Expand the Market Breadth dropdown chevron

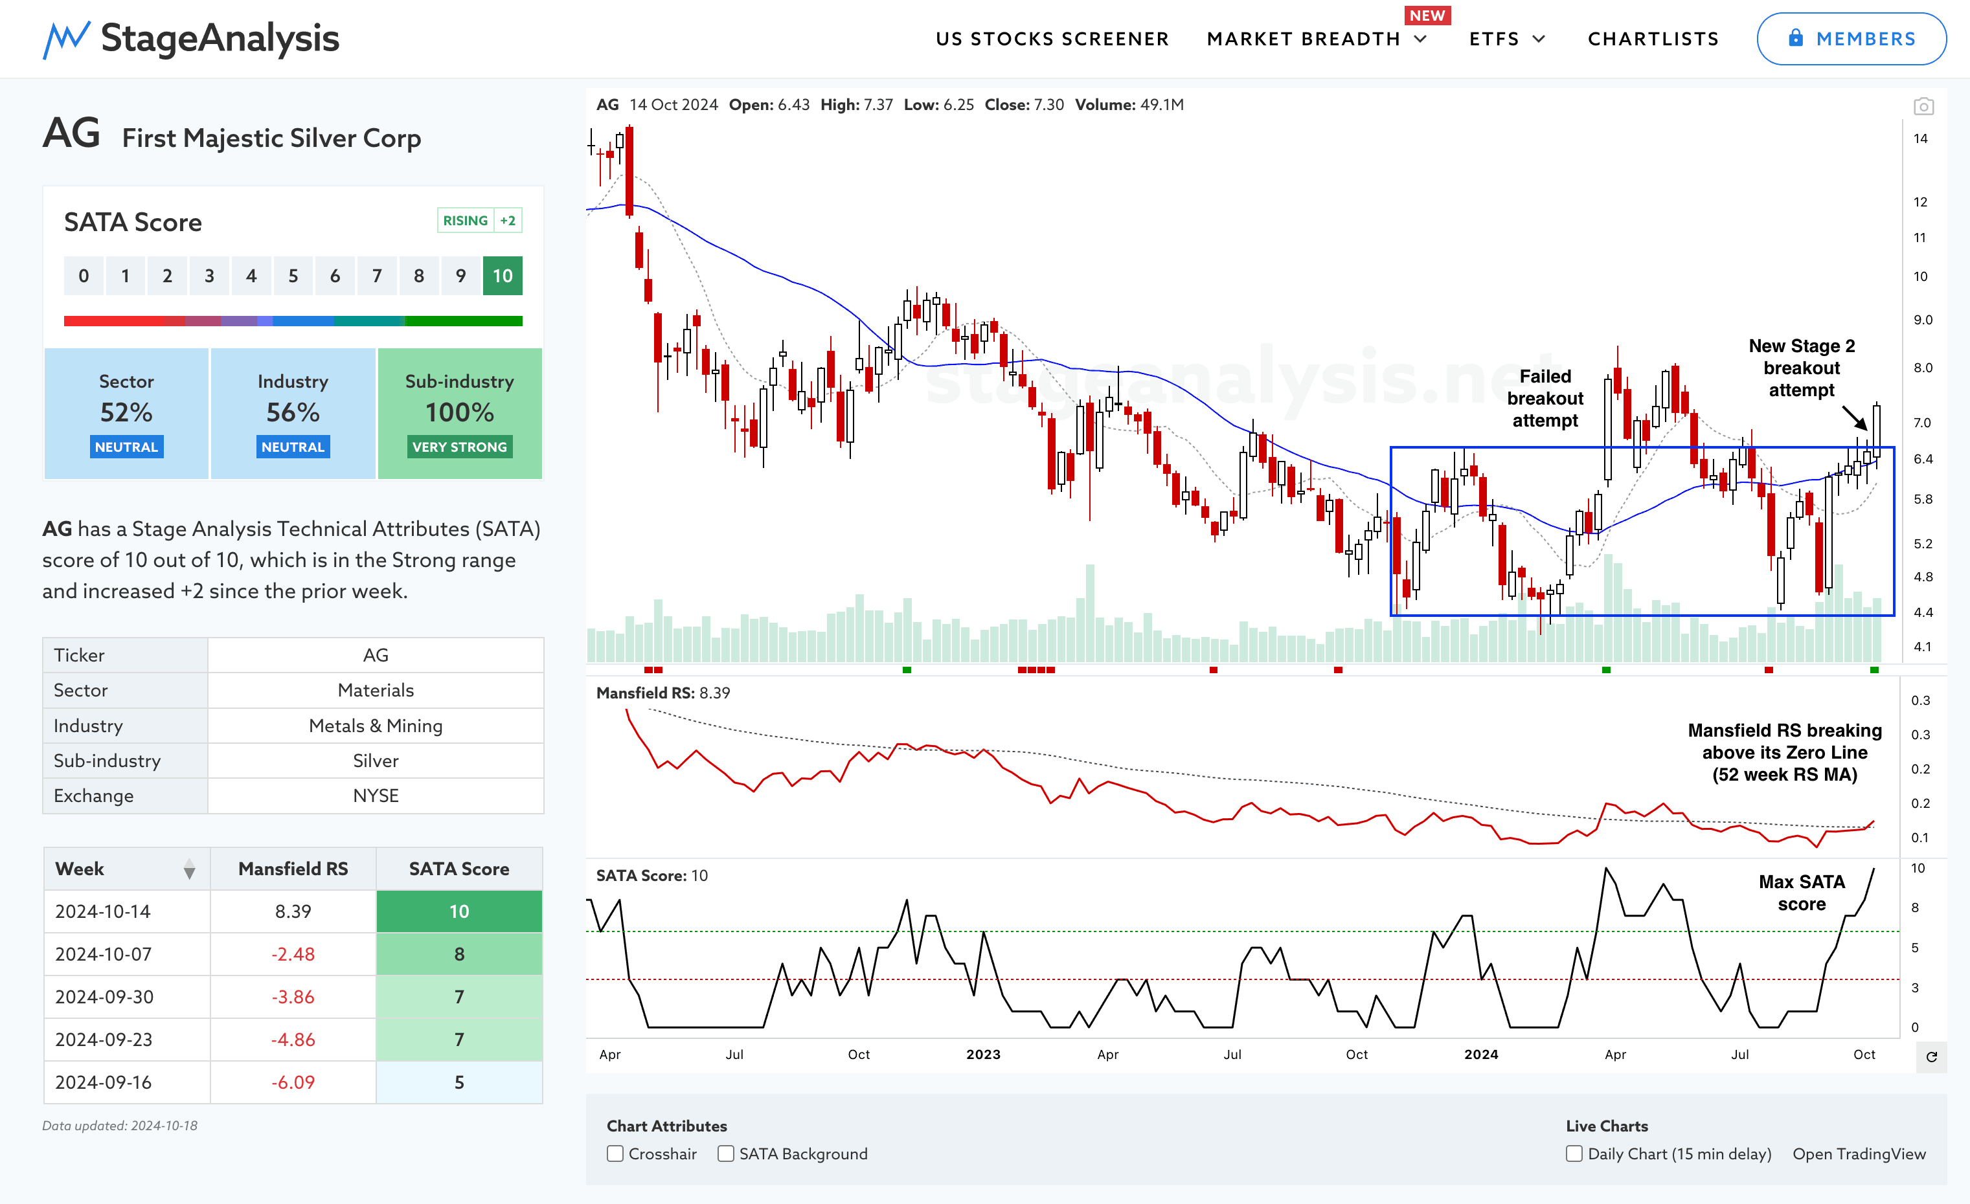tap(1421, 39)
